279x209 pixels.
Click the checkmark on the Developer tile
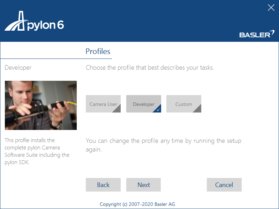(x=158, y=109)
